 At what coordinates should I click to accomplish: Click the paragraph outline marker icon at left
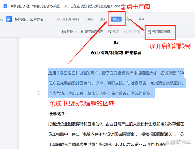coord(39,93)
